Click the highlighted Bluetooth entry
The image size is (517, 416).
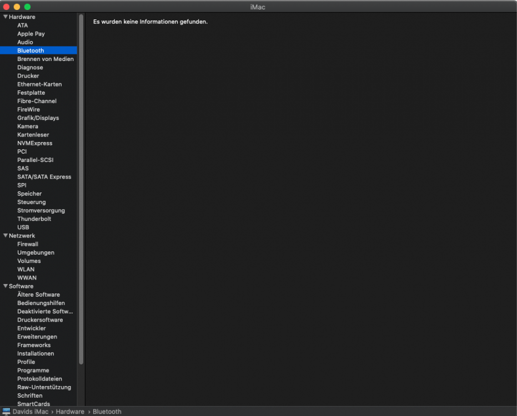[x=38, y=50]
